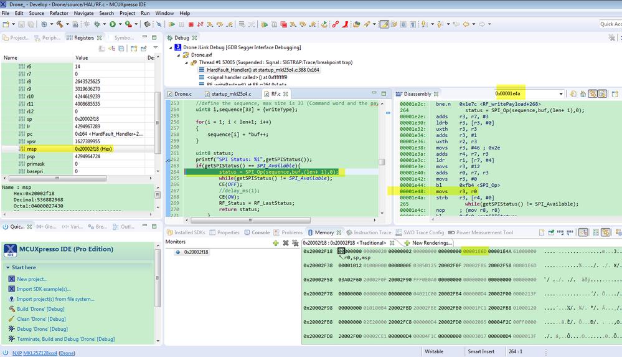This screenshot has height=357, width=622.
Task: Collapse the Start here section
Action: 7,267
